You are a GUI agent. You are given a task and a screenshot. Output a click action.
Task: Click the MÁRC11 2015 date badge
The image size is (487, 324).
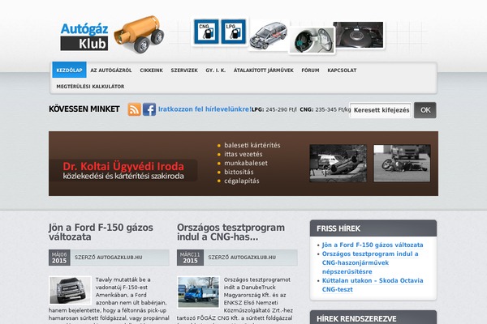(190, 258)
